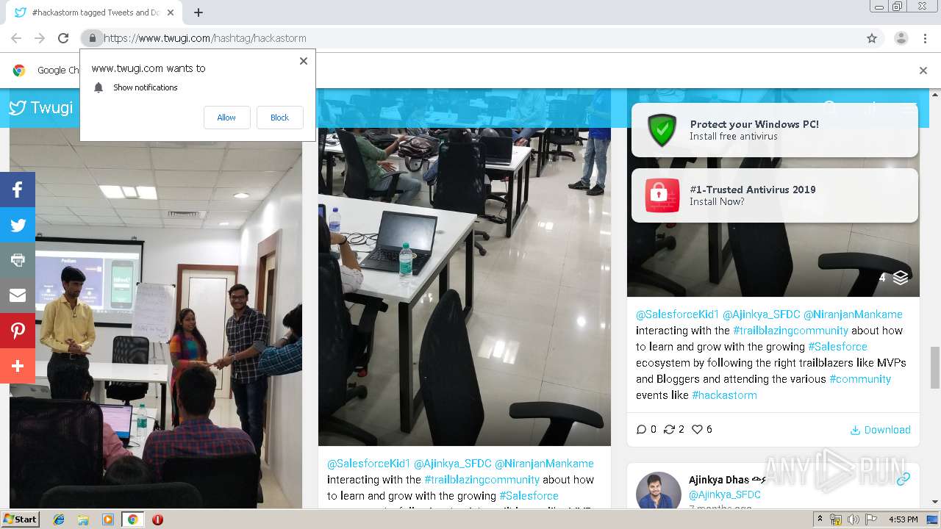941x529 pixels.
Task: Open #trailblazingcommunity hashtag in middle tweet
Action: [482, 480]
